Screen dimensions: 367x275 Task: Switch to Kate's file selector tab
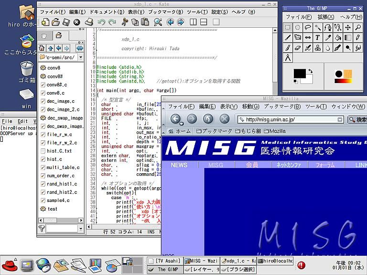[59, 36]
